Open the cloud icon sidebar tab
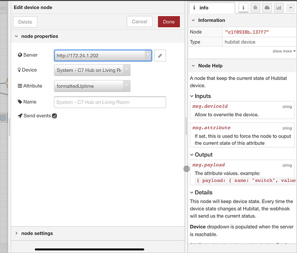Viewport: 297px width, 253px height. pyautogui.click(x=267, y=8)
